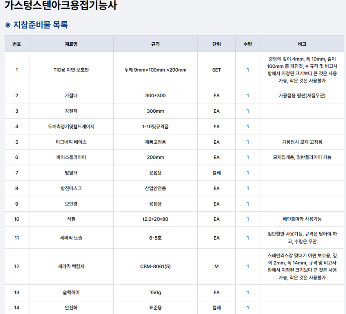The width and height of the screenshot is (346, 314).
Task: Click the 켤레 unit in 발덮개 row
Action: tap(217, 173)
